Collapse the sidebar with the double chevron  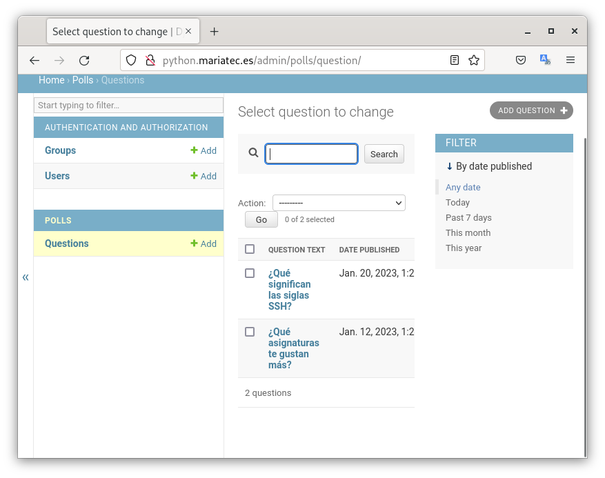point(26,277)
